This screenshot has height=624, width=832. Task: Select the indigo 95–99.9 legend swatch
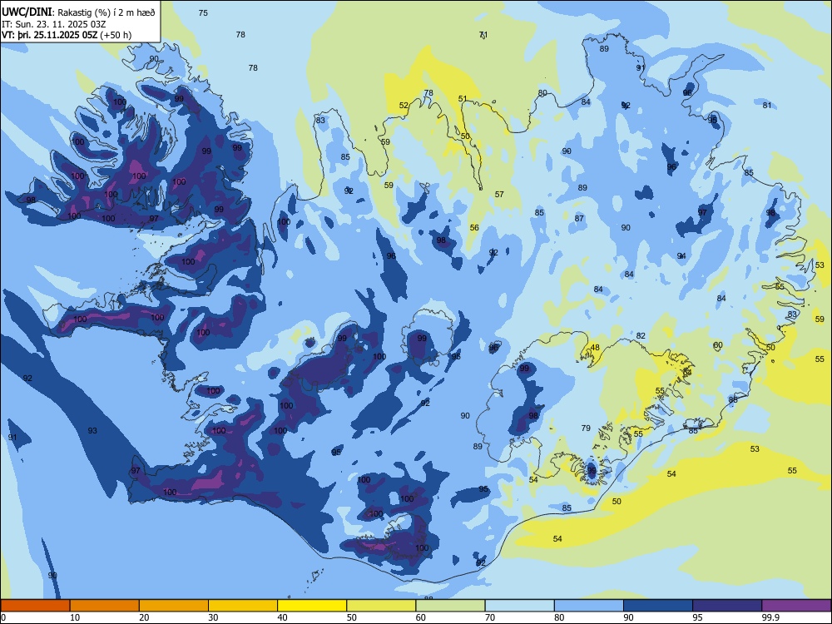tap(727, 606)
